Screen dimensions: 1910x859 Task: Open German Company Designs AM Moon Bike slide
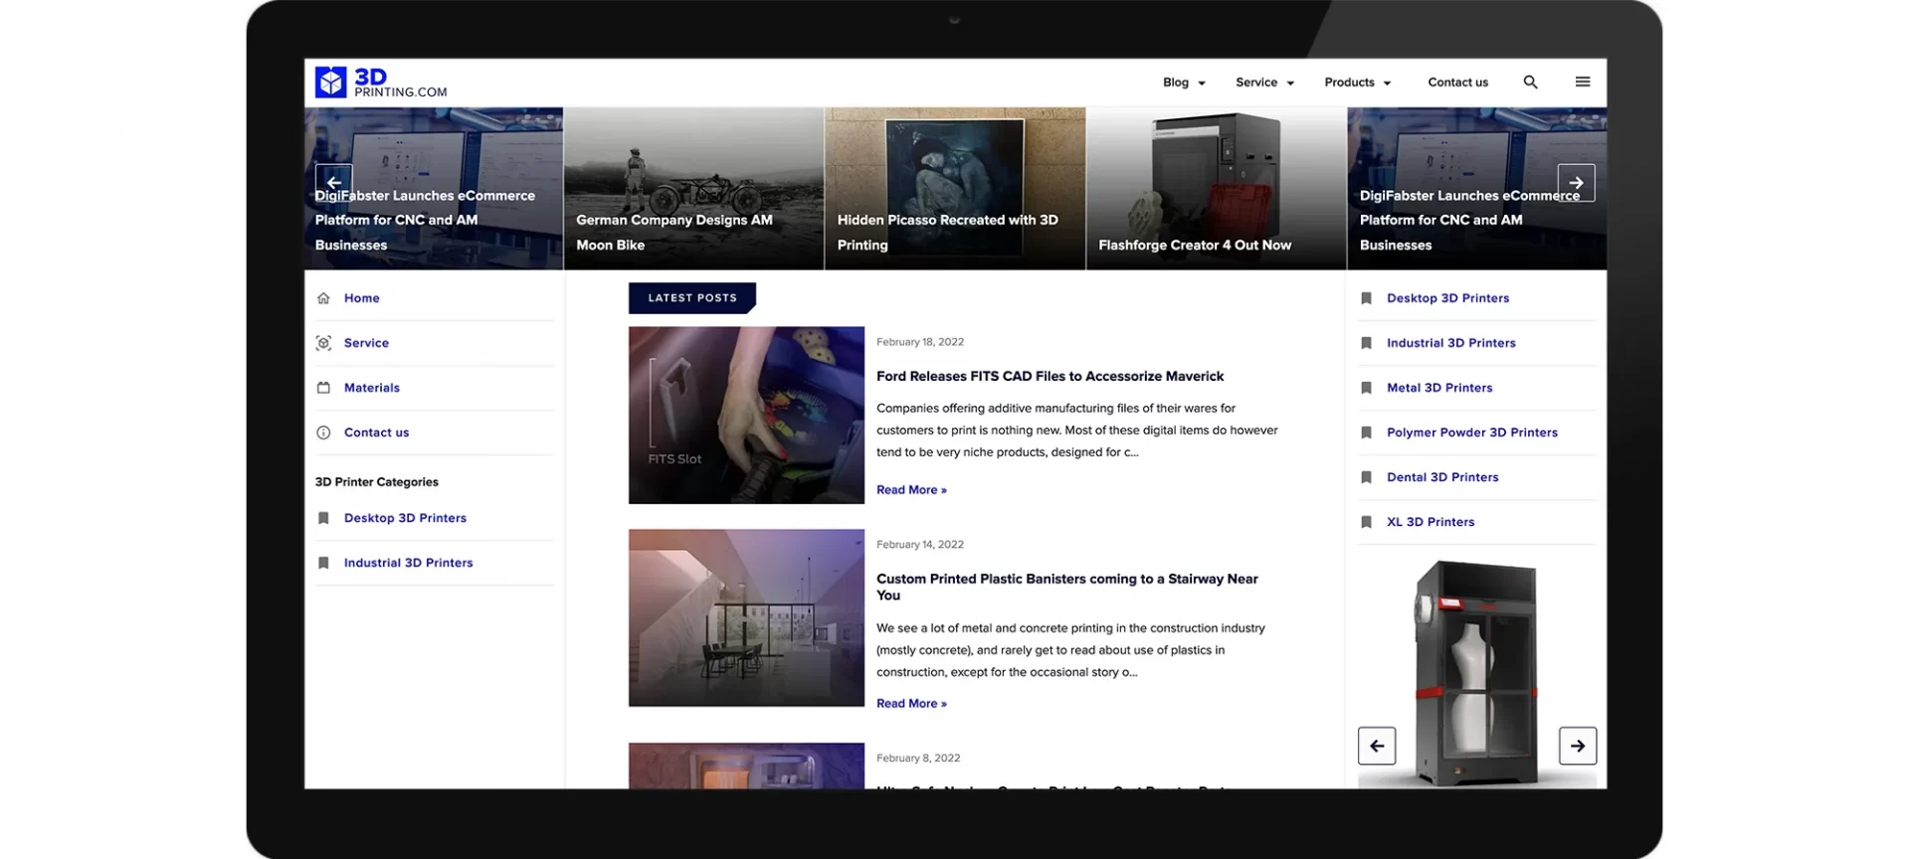[x=693, y=189]
